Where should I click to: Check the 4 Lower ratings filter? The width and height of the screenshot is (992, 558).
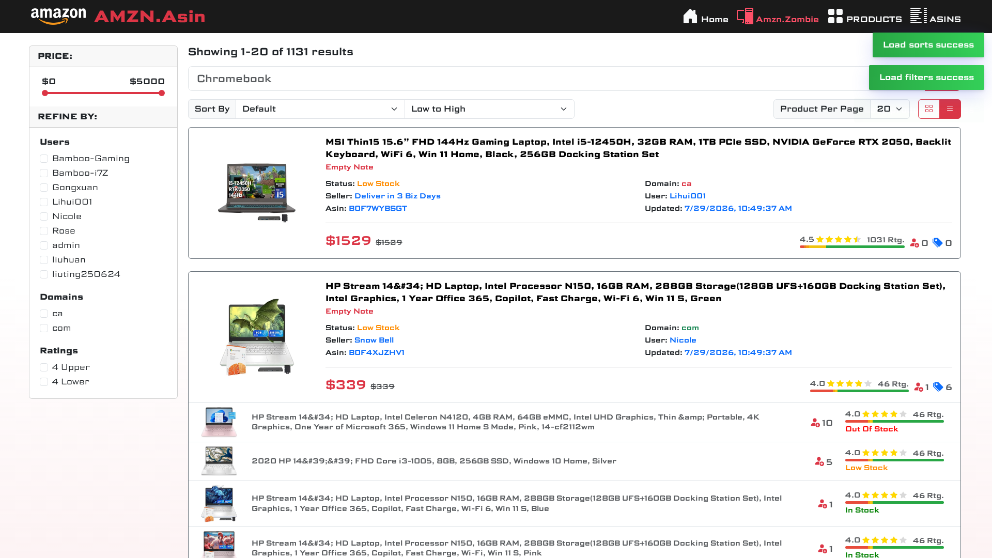coord(44,382)
